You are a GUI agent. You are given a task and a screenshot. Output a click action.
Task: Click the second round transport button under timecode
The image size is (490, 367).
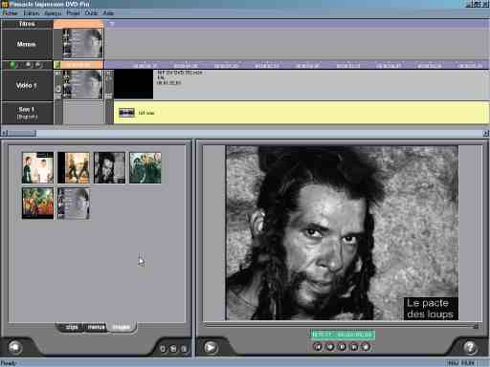point(330,347)
